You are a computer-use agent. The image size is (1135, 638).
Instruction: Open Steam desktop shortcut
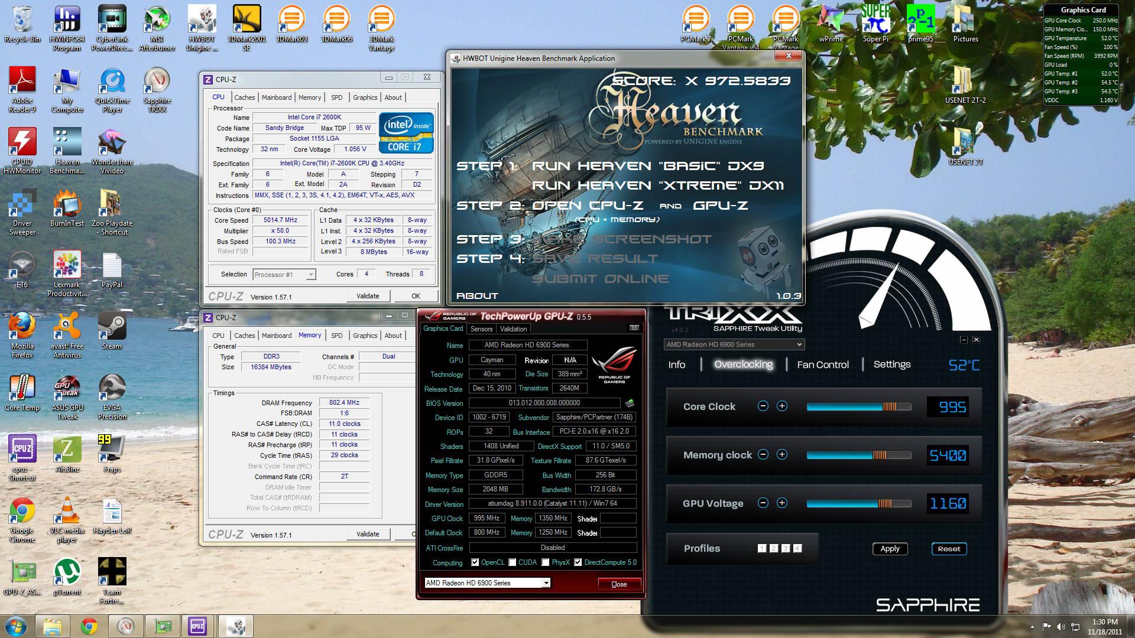[x=112, y=331]
